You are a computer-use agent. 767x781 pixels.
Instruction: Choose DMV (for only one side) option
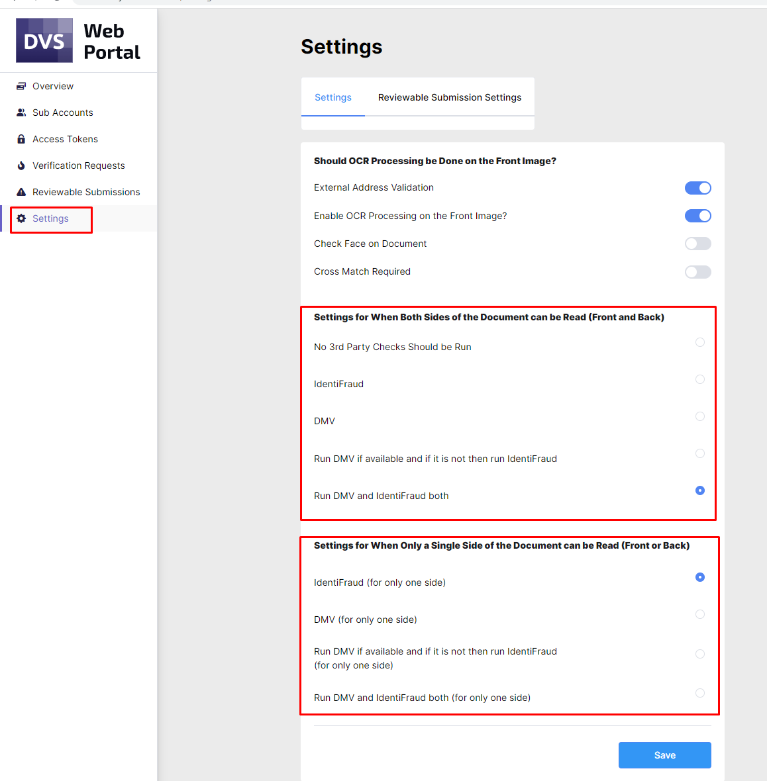tap(699, 614)
